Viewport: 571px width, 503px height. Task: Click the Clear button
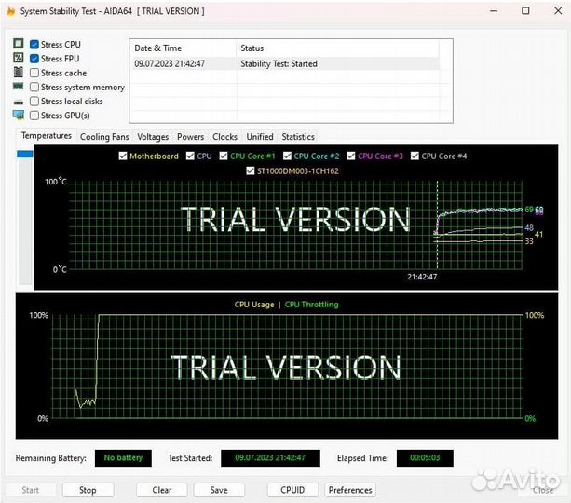click(x=162, y=490)
